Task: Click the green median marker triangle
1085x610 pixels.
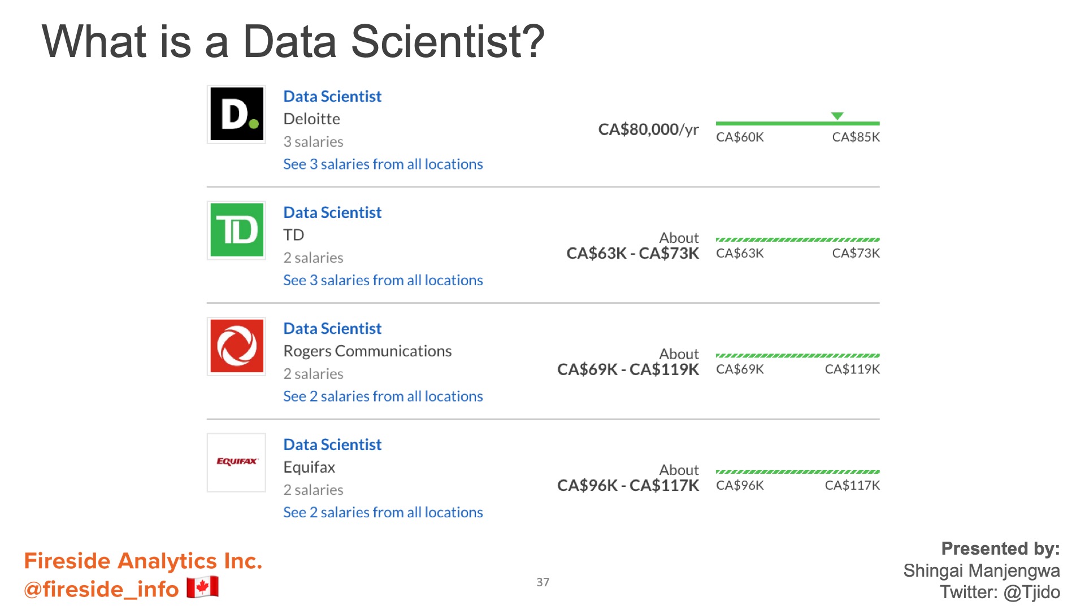Action: [x=837, y=116]
